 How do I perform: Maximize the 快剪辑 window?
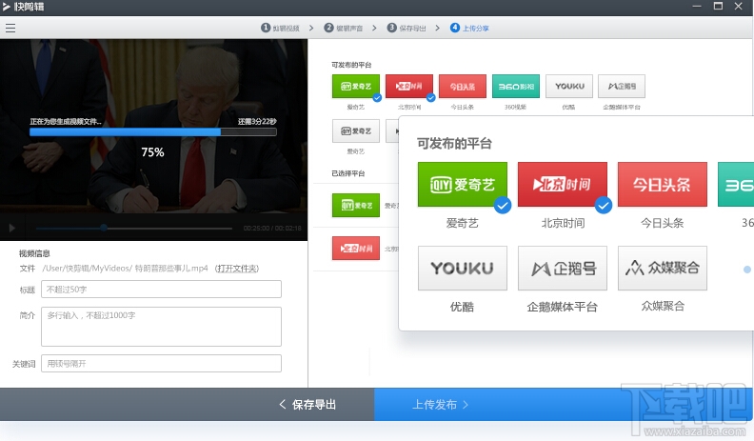tap(718, 7)
